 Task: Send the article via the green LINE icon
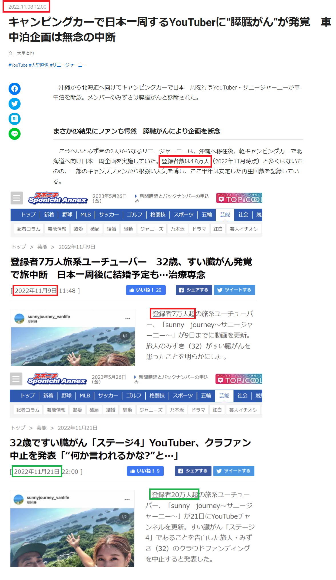15,134
